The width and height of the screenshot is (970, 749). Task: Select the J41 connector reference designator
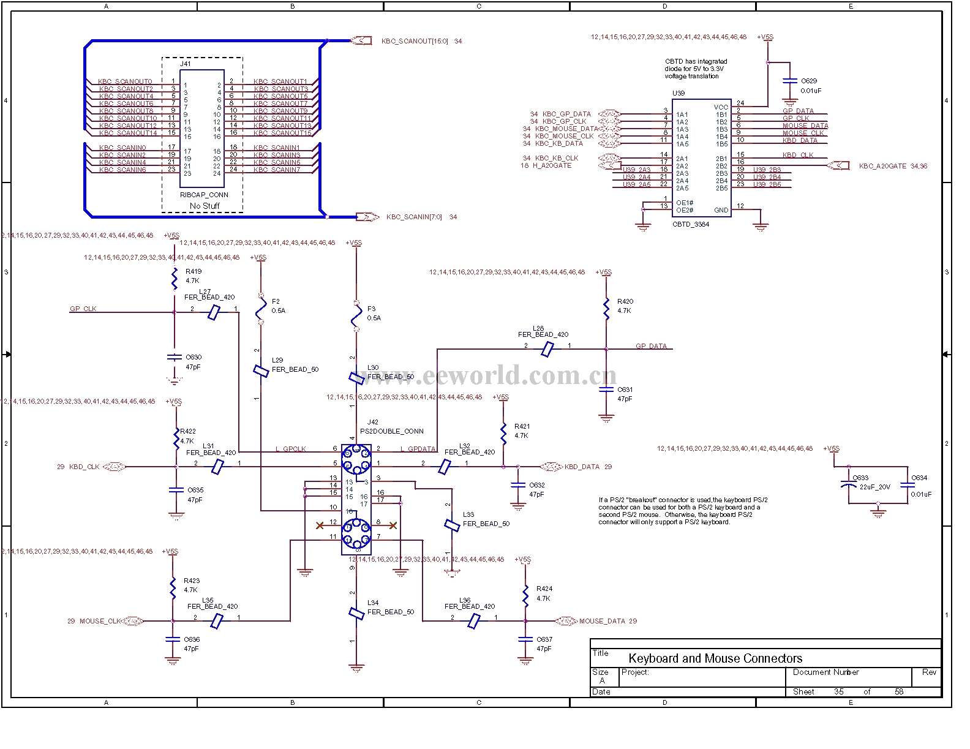click(185, 64)
